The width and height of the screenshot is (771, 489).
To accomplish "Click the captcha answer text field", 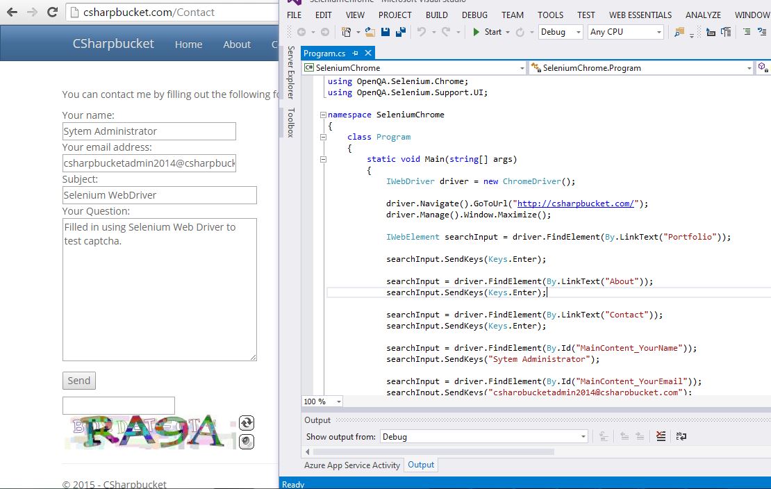I will point(119,406).
